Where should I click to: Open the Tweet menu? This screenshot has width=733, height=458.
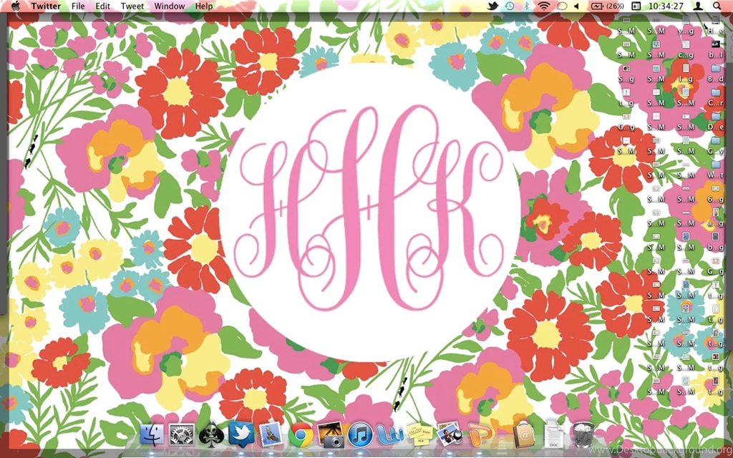[132, 6]
